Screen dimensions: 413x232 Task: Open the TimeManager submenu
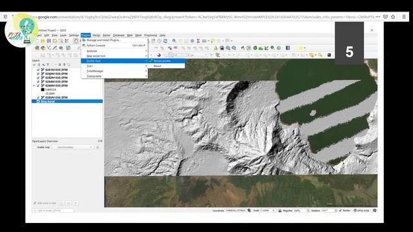pyautogui.click(x=114, y=71)
